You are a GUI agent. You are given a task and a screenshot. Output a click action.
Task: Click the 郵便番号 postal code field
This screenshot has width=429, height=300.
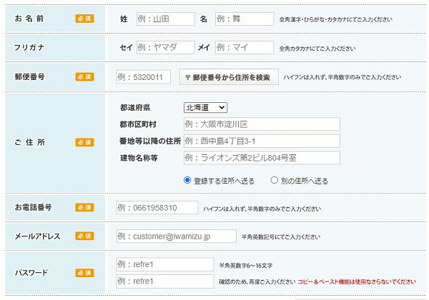coord(144,77)
